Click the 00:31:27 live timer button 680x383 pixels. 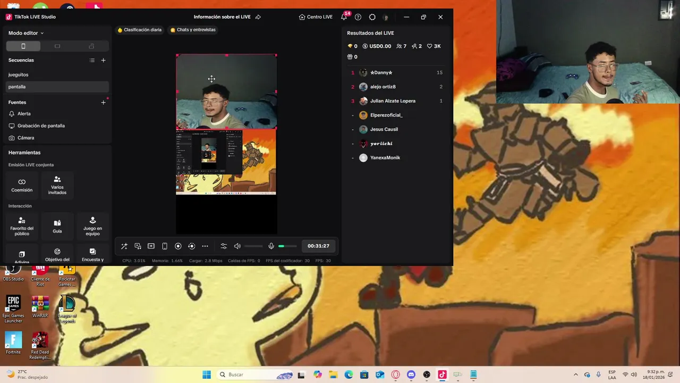coord(318,246)
